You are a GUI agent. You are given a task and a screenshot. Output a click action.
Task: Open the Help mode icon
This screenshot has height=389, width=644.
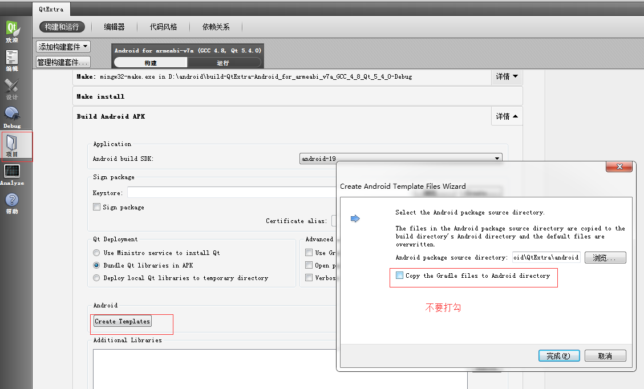click(x=12, y=203)
